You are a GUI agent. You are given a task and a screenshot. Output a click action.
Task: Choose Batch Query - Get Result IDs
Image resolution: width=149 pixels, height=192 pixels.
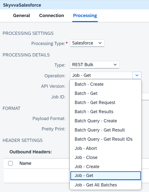click(106, 139)
